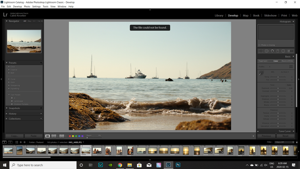Click the Previous button

tap(266, 136)
